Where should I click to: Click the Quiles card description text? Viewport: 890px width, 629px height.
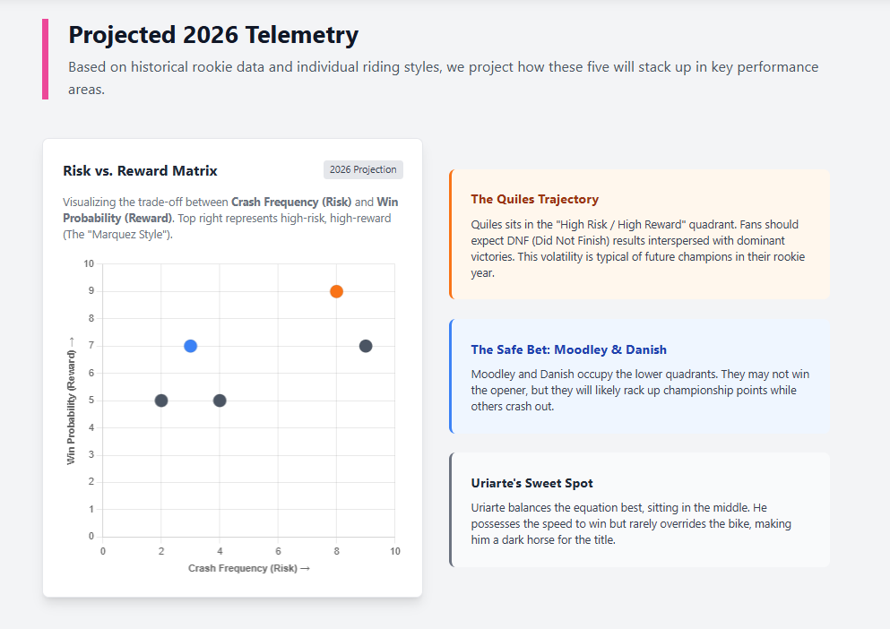click(636, 248)
